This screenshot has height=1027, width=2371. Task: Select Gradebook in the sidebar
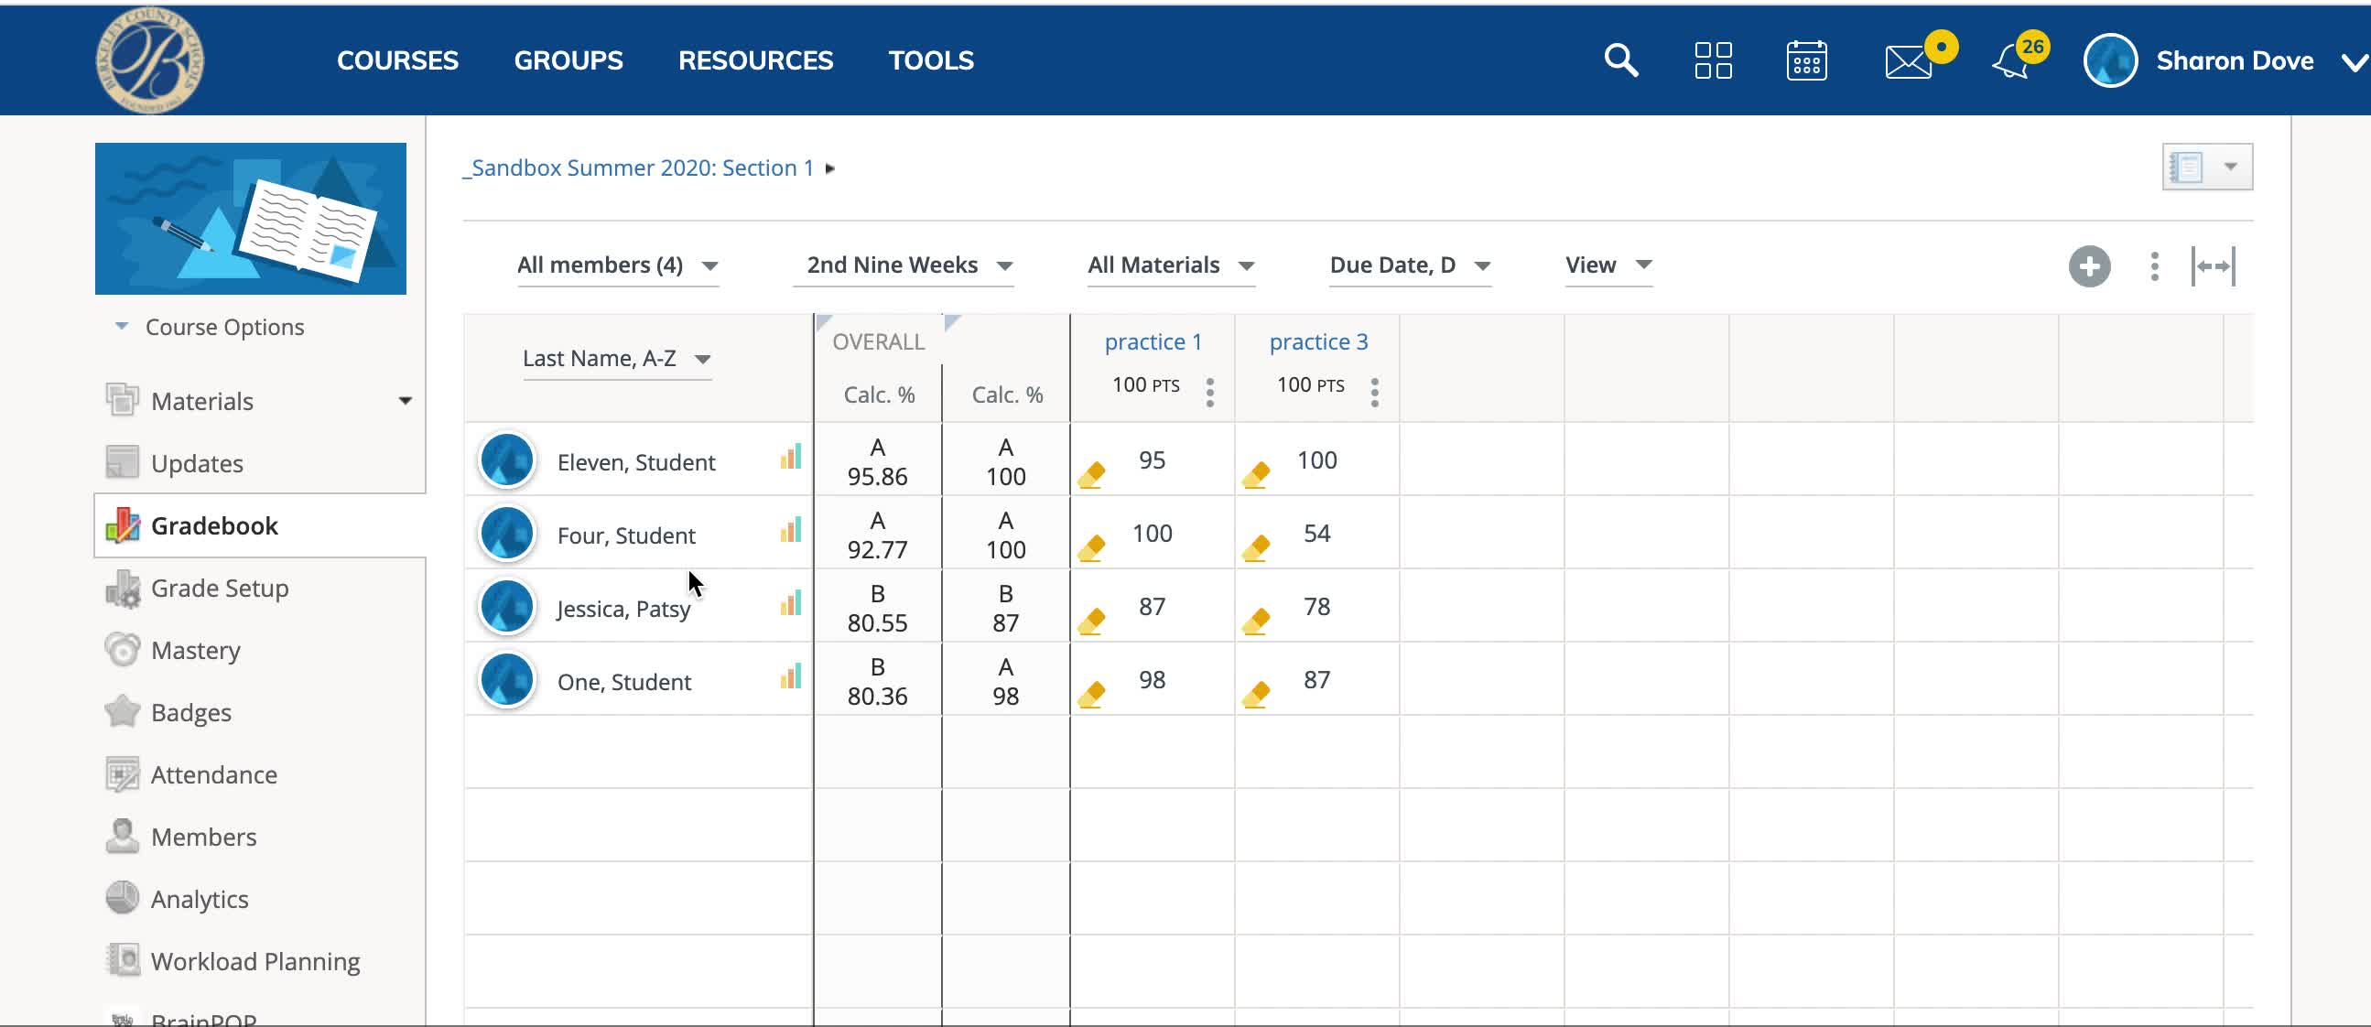(x=213, y=526)
